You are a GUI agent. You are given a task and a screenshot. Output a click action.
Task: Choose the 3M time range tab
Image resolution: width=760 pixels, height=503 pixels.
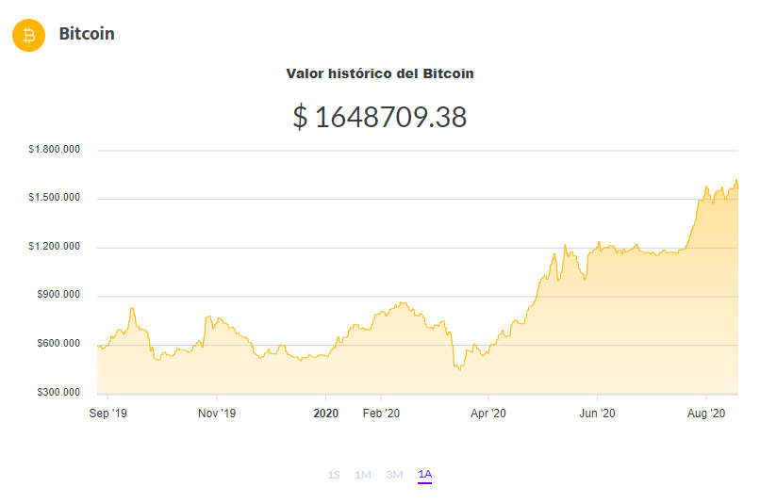394,475
